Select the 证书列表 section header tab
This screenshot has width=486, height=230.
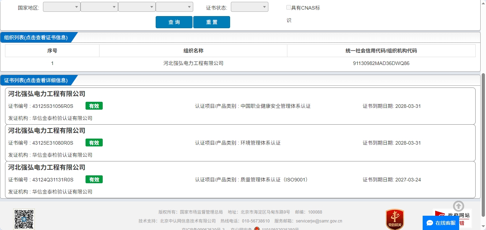(36, 80)
